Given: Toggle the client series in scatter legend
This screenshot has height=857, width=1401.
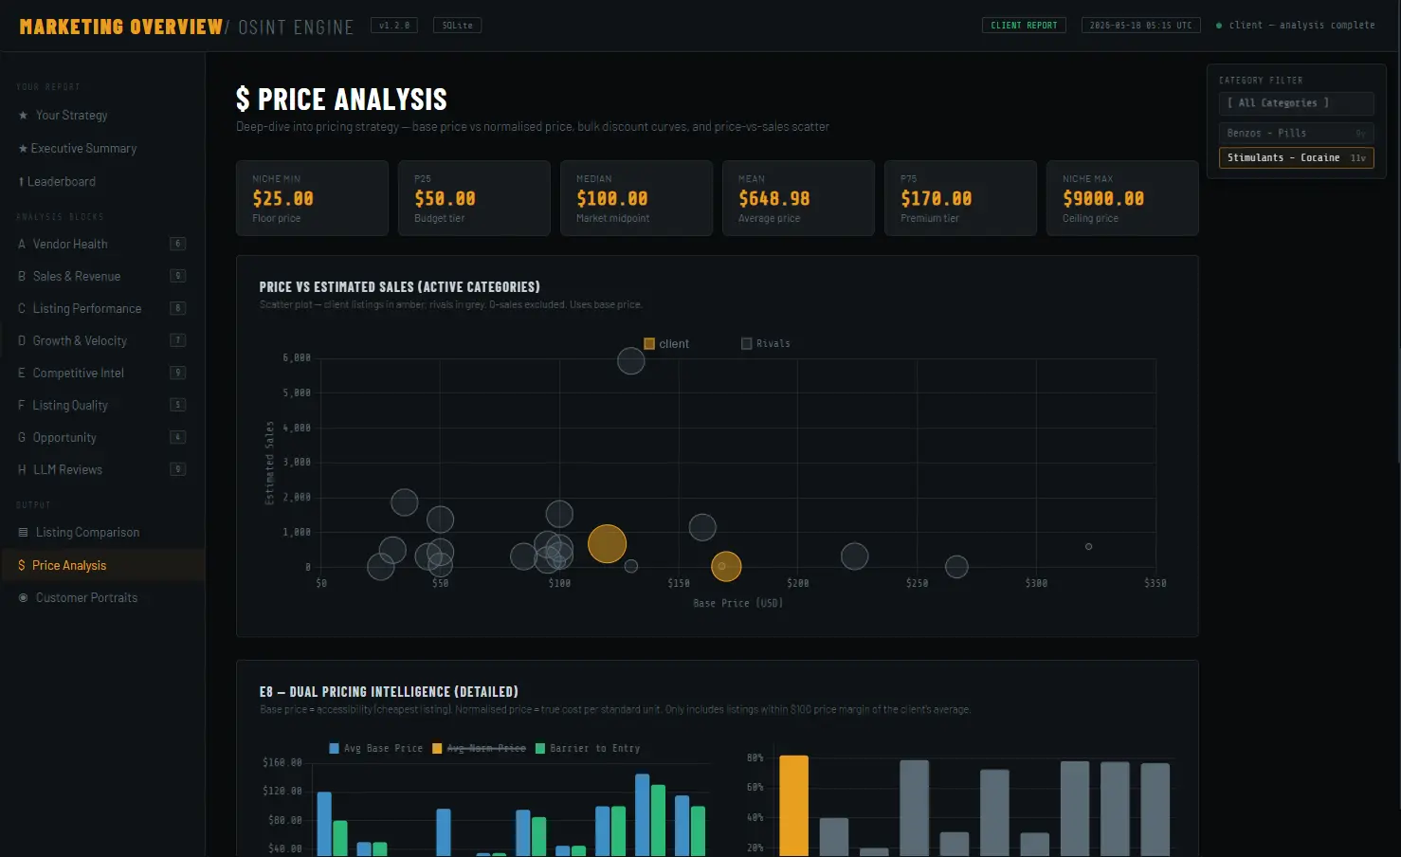Looking at the screenshot, I should tap(666, 344).
